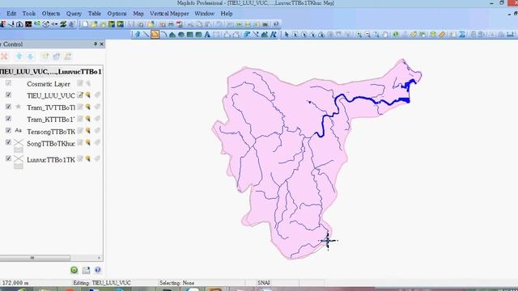Toggle visibility of TensongTTBoTK layer
The width and height of the screenshot is (518, 291).
click(x=8, y=131)
